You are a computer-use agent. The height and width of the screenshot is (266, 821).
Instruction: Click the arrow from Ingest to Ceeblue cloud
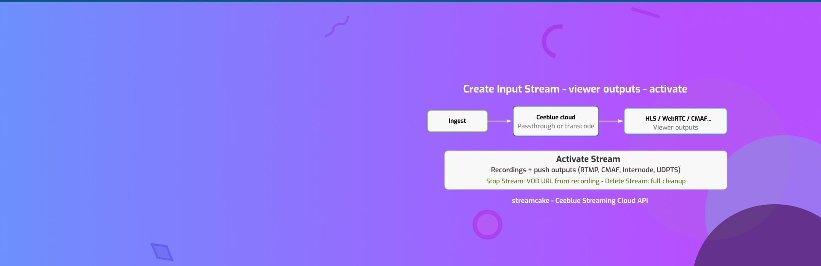499,121
